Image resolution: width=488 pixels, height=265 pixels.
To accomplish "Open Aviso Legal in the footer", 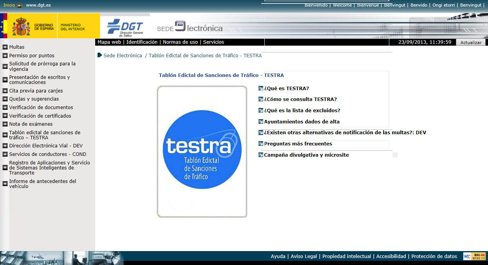I will [304, 256].
